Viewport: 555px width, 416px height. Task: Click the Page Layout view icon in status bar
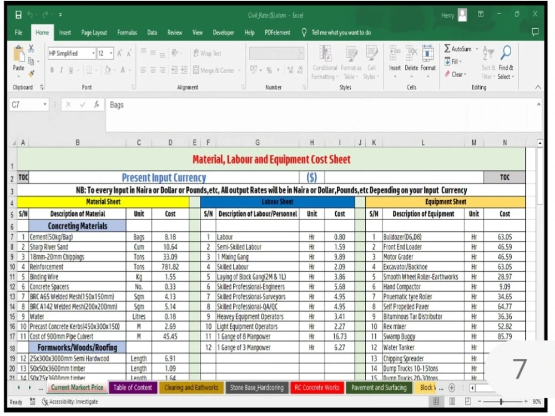point(452,401)
